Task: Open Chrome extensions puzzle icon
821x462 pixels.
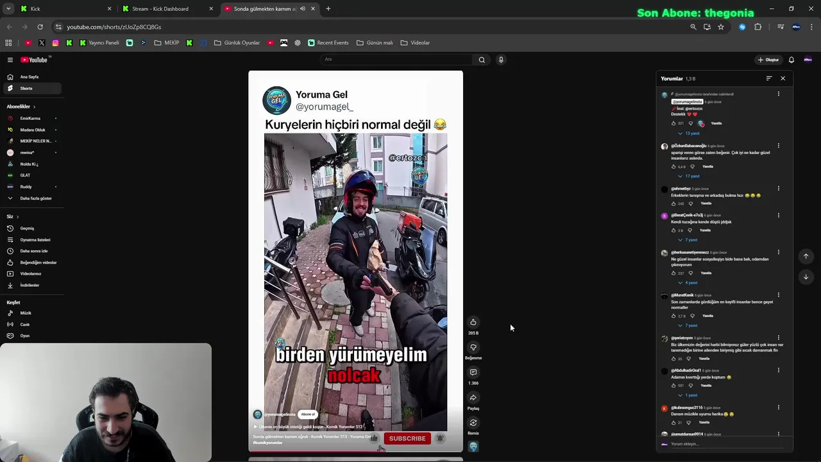Action: coord(758,27)
